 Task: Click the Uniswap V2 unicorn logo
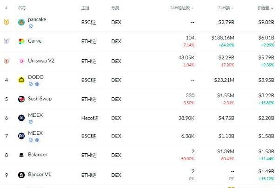[x=21, y=61]
